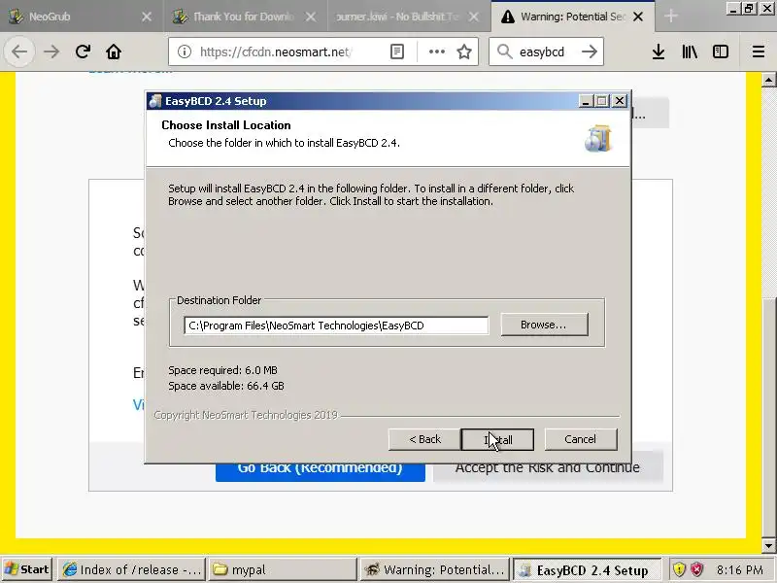This screenshot has height=583, width=777.
Task: Click the EasyBCD Setup title bar icon
Action: (x=155, y=101)
